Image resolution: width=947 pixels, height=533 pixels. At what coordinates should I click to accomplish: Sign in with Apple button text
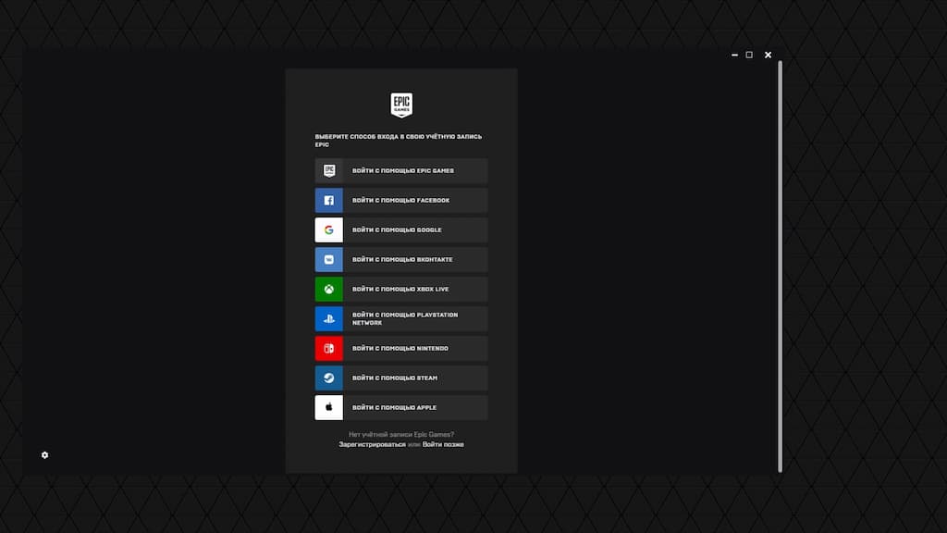pos(394,408)
